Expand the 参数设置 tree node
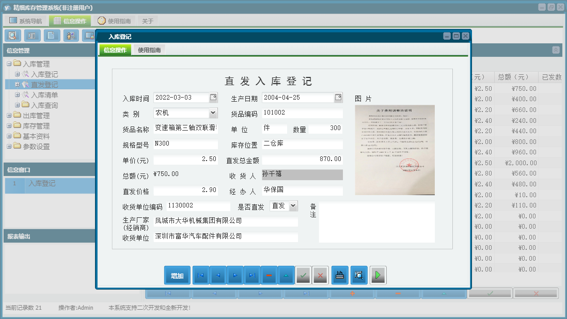567x319 pixels. pos(9,146)
